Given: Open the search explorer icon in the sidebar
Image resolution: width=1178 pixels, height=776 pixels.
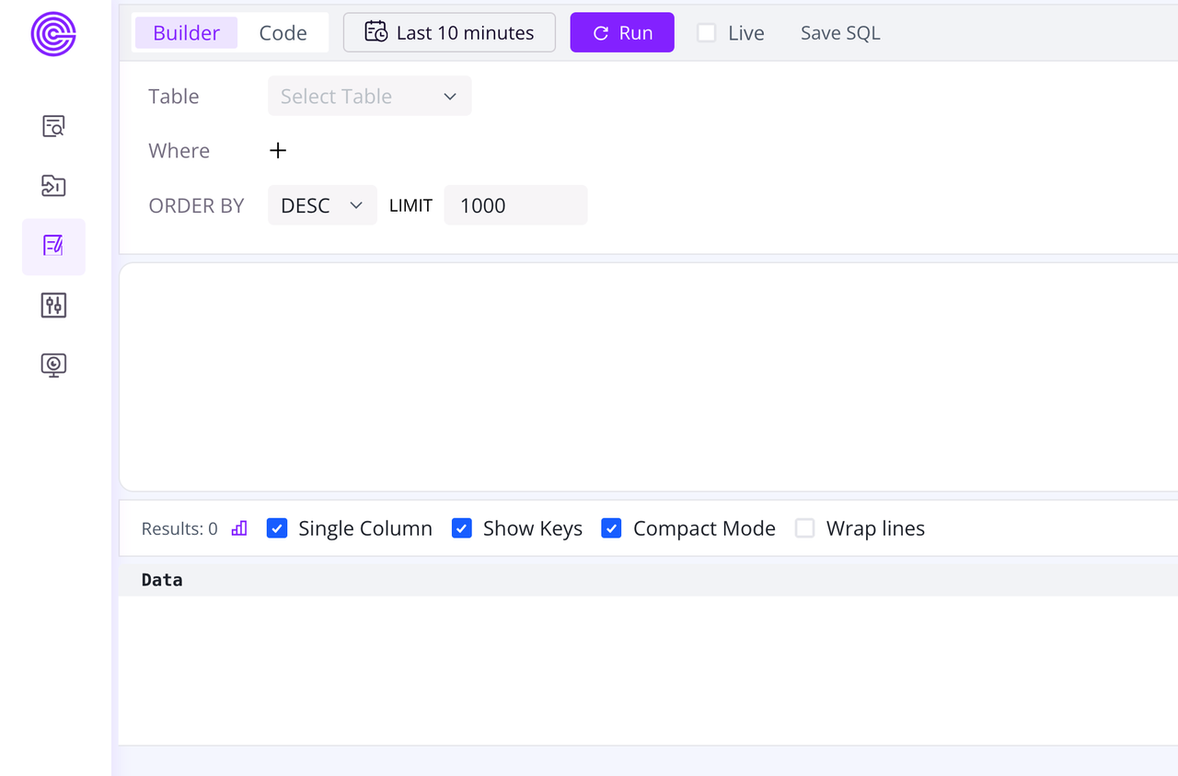Looking at the screenshot, I should 52,126.
